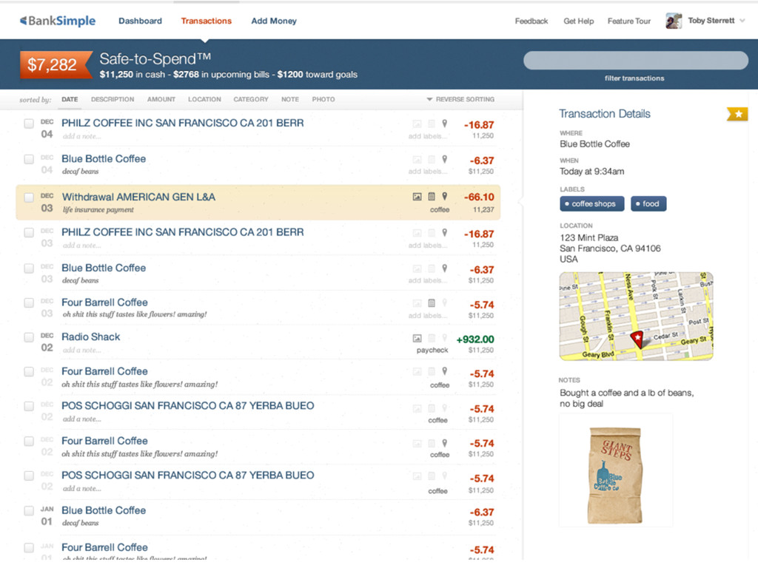Click location pin on Dec 03 Four Barrell row

point(445,302)
